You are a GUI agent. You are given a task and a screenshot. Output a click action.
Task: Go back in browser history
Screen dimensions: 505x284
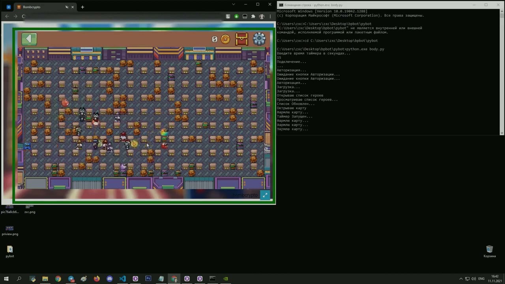[x=7, y=16]
